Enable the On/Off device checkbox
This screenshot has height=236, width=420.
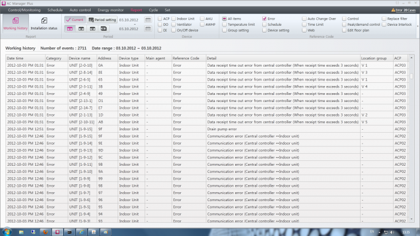pyautogui.click(x=173, y=30)
